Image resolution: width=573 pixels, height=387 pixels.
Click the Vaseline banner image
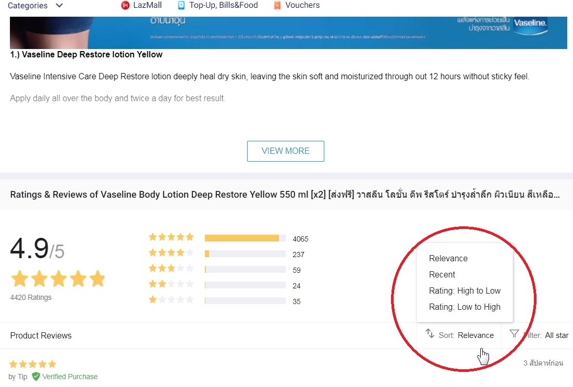coord(288,32)
